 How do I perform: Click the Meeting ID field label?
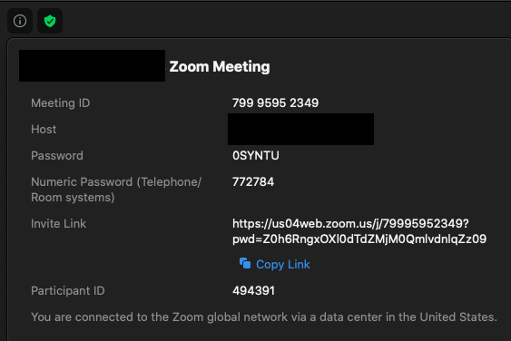(60, 102)
